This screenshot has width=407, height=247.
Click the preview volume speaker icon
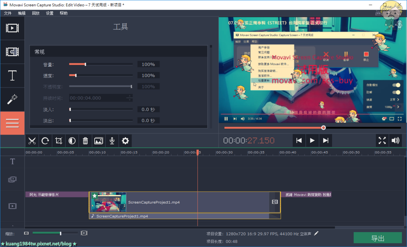point(395,141)
